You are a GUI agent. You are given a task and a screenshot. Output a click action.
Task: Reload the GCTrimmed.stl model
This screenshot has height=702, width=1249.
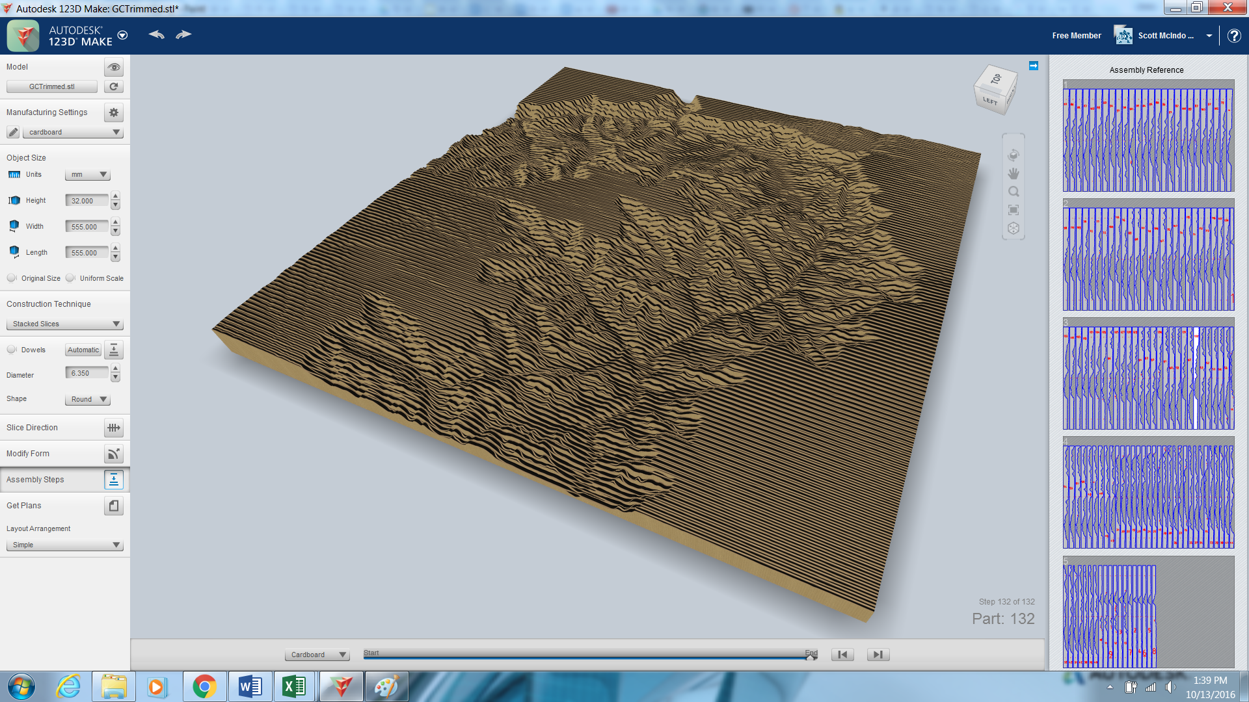coord(114,86)
